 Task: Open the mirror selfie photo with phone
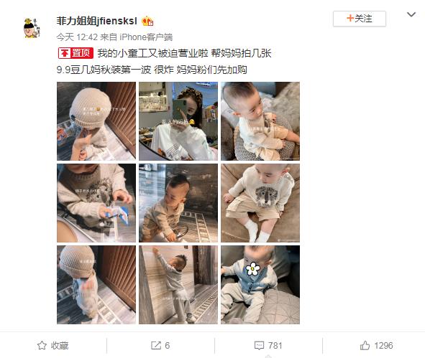[x=178, y=121]
